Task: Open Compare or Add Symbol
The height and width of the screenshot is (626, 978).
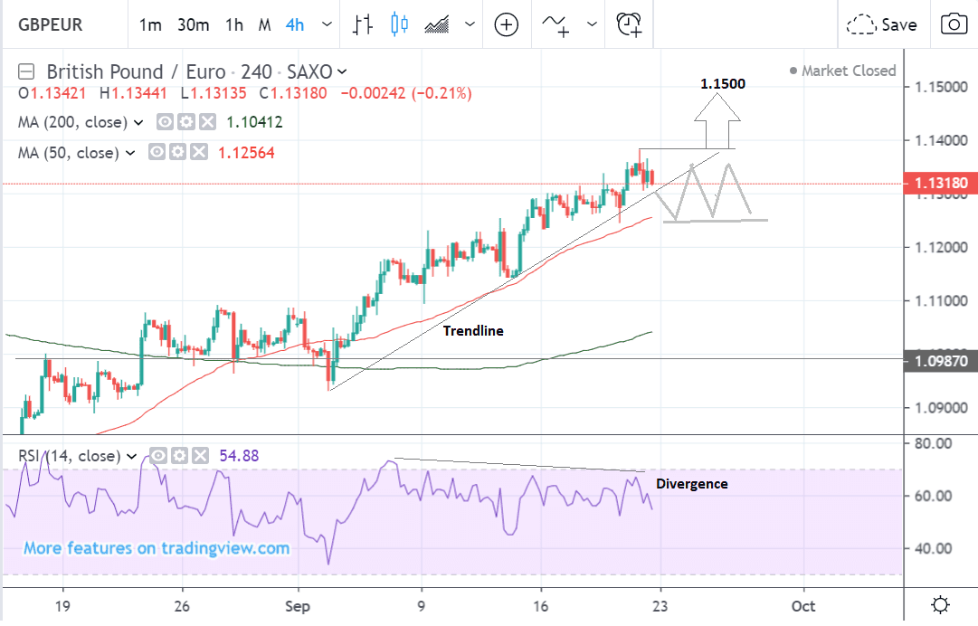Action: [x=506, y=24]
